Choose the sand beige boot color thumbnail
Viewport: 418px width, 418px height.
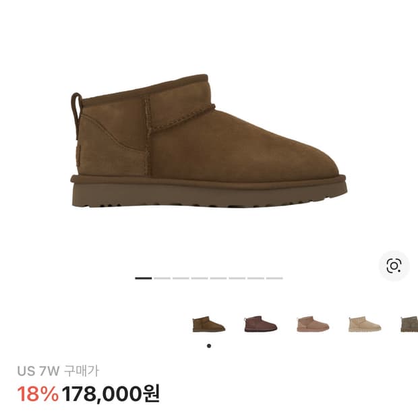click(365, 324)
